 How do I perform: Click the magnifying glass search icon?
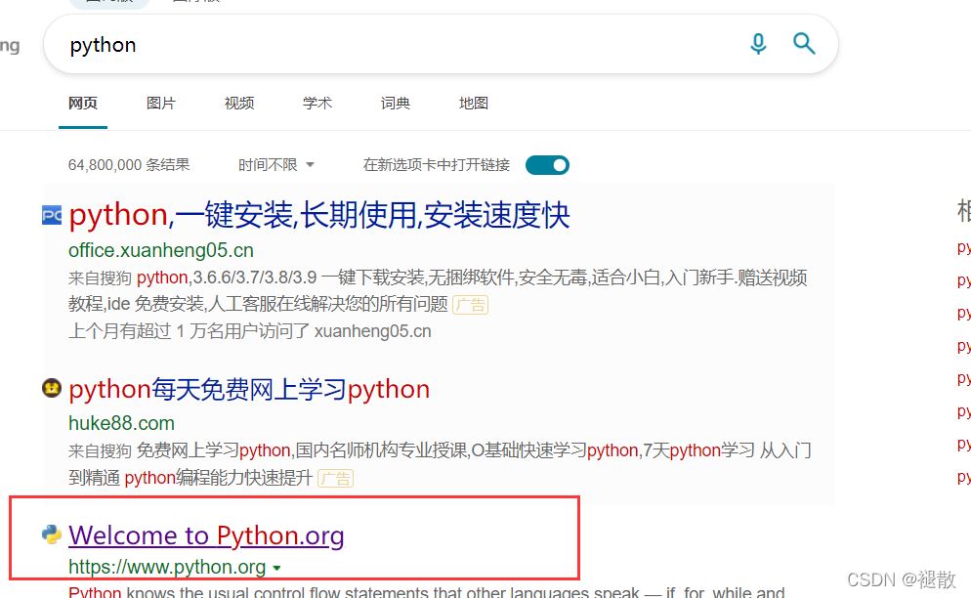[x=804, y=43]
